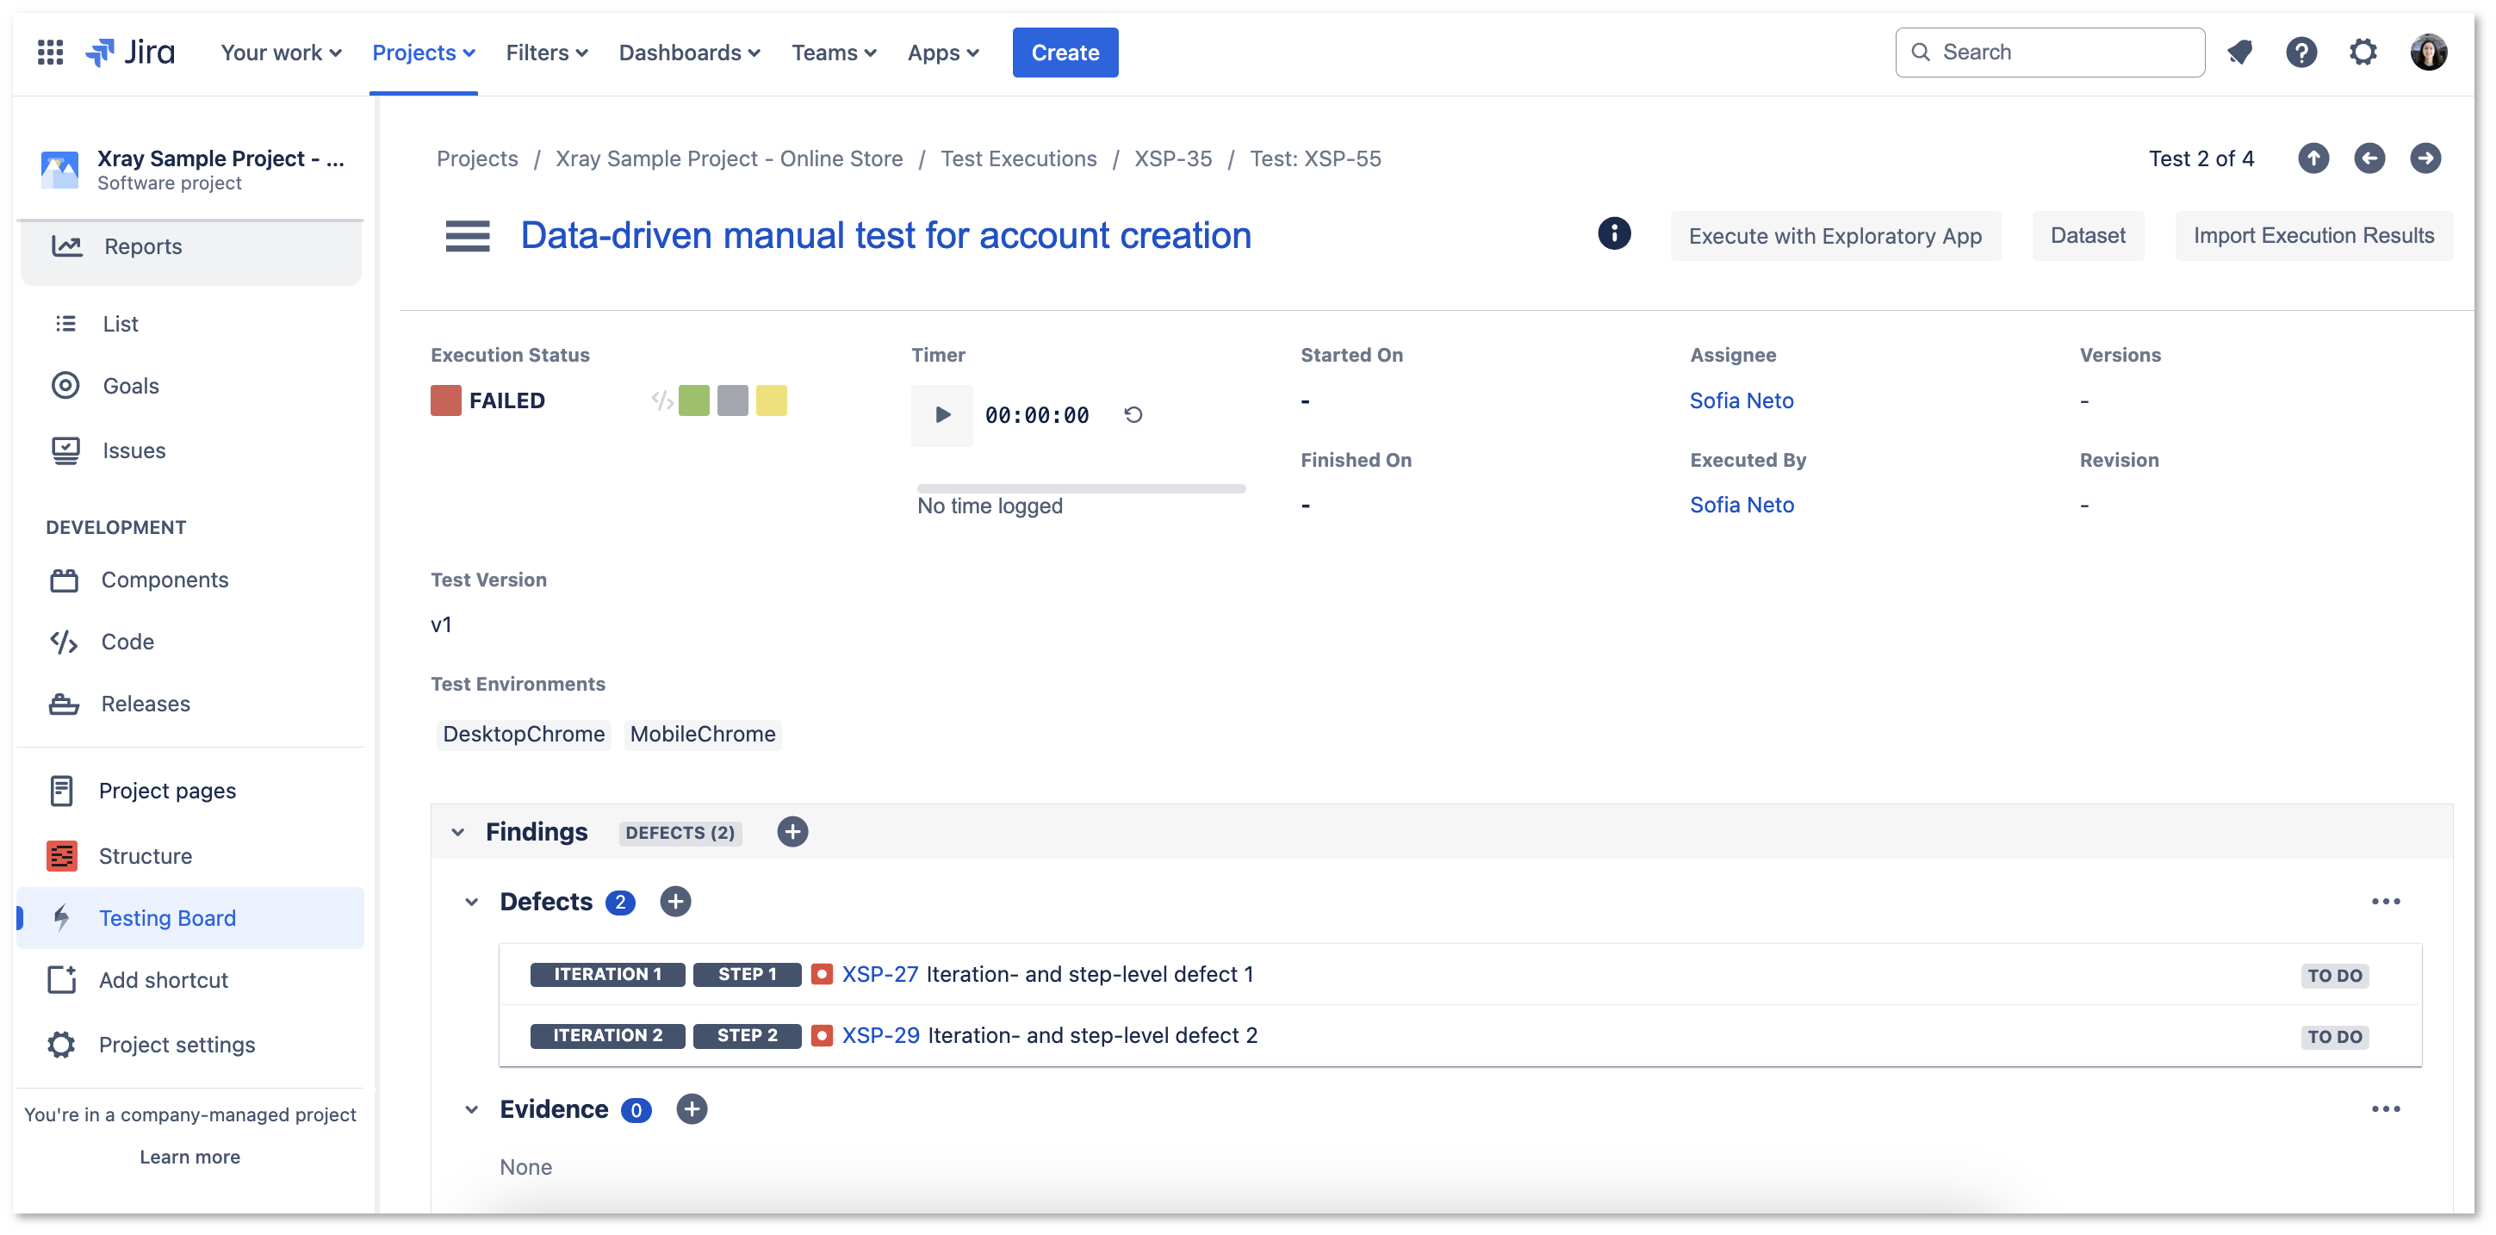This screenshot has width=2496, height=1235.
Task: Collapse the Evidence section chevron
Action: (471, 1109)
